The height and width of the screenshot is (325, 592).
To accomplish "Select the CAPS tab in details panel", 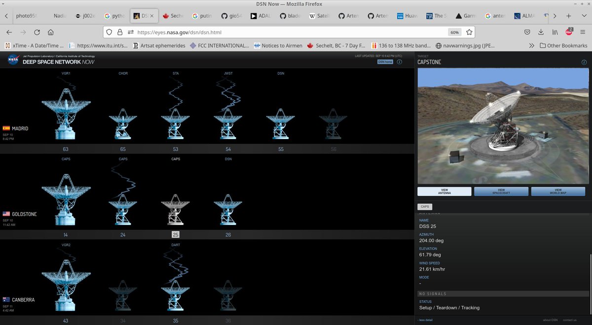I will [424, 207].
